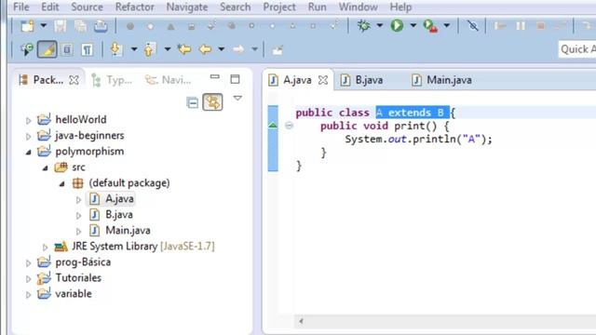Open the Help menu

click(x=400, y=7)
